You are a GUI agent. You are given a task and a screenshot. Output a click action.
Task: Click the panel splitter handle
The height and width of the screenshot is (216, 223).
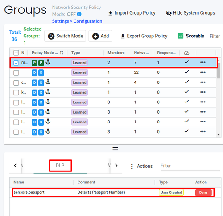115,148
